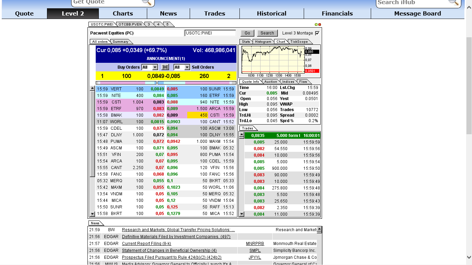Viewport: 472px width, 265px height.
Task: Click the SMPL ticker link
Action: [255, 251]
